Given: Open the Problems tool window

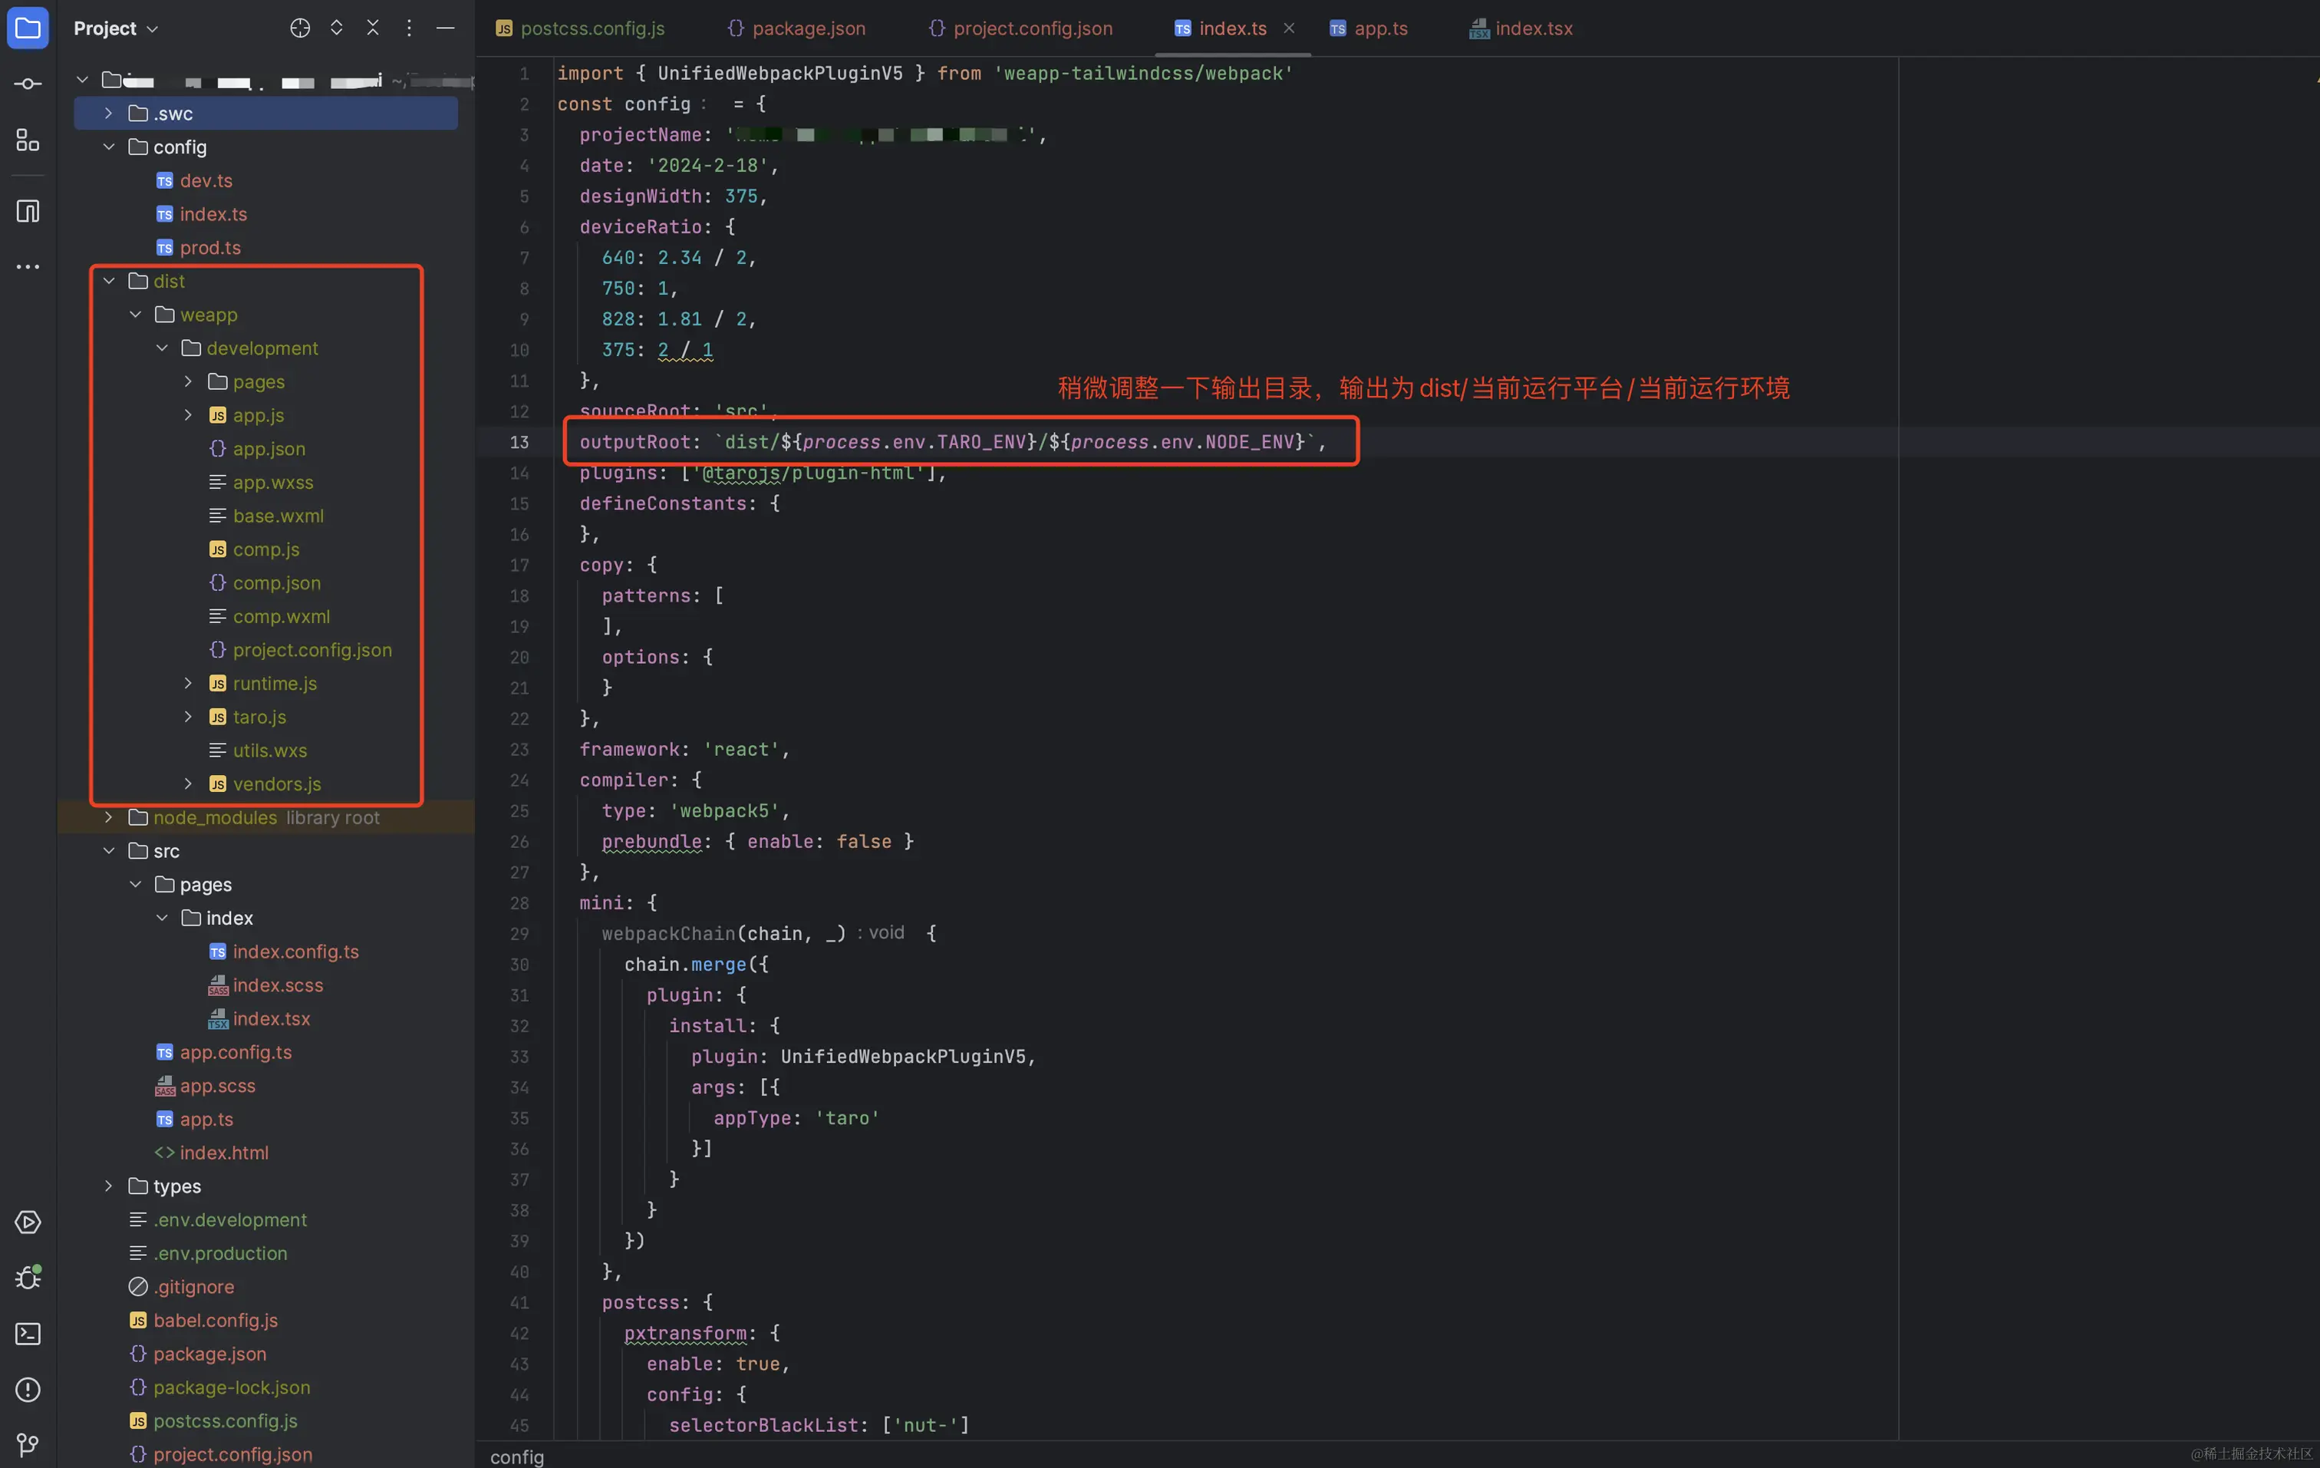Looking at the screenshot, I should (27, 1389).
